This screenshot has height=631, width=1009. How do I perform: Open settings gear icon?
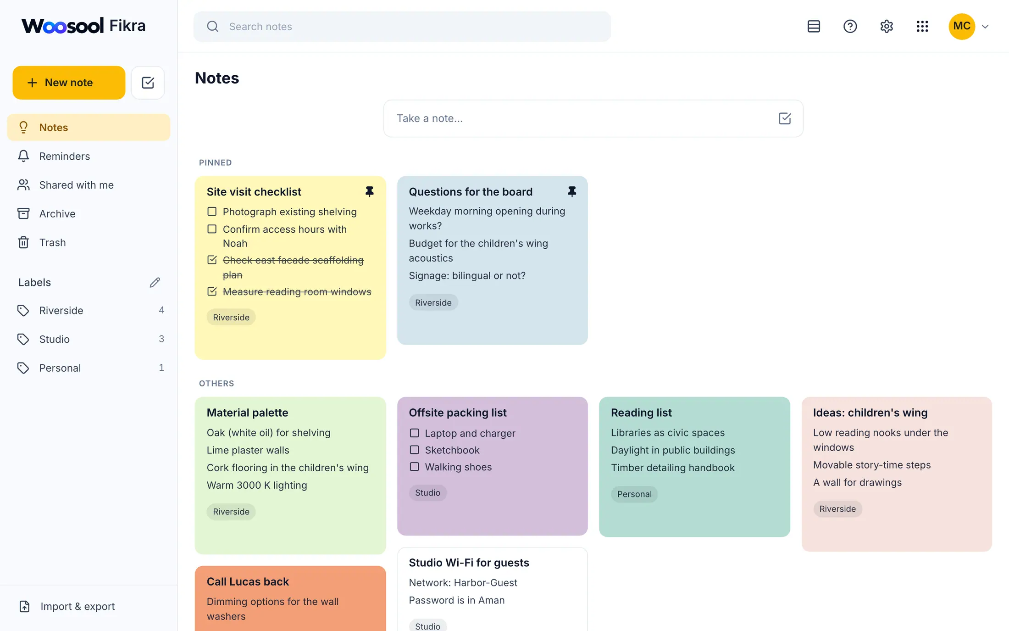click(886, 26)
